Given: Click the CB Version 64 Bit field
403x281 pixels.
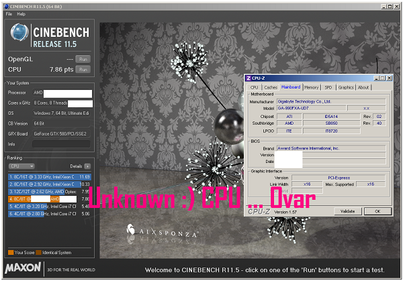Looking at the screenshot, I should tap(61, 123).
